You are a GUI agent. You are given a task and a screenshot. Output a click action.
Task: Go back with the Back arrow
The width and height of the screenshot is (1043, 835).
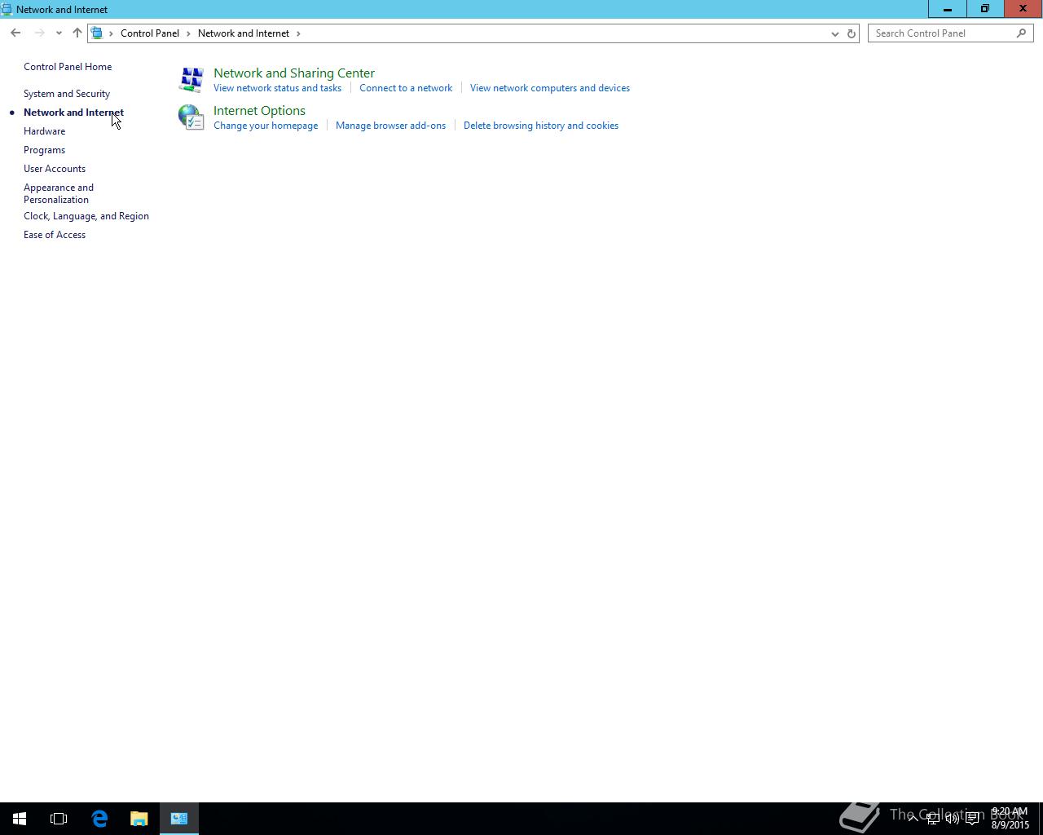(x=15, y=33)
